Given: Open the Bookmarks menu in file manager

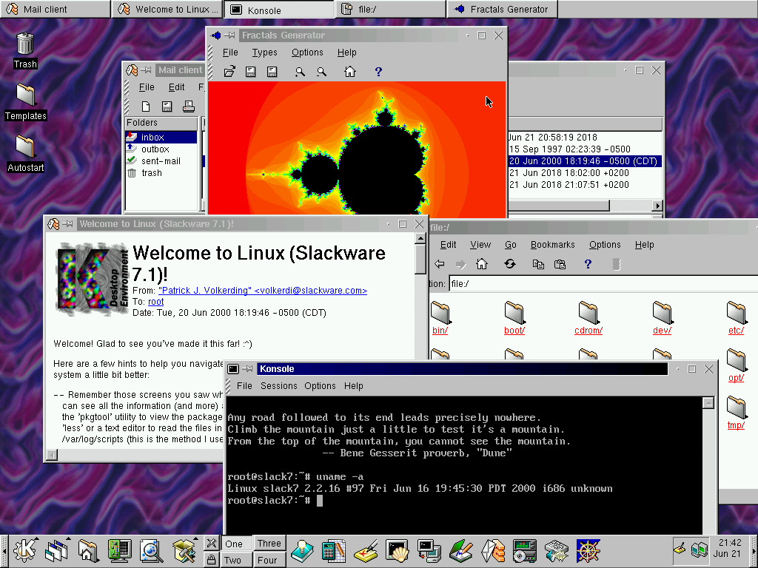Looking at the screenshot, I should (x=552, y=245).
